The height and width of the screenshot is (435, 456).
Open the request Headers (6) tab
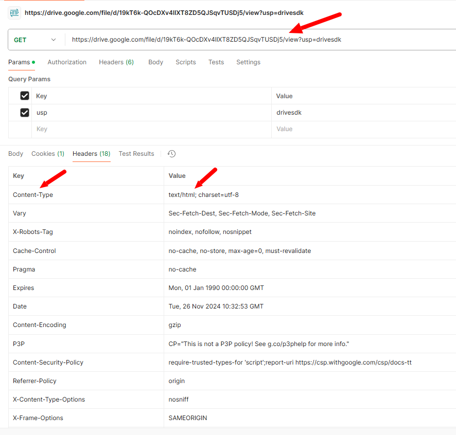pyautogui.click(x=116, y=62)
